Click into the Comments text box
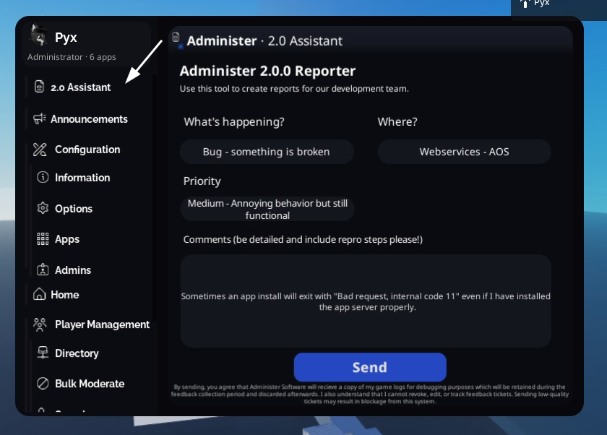The image size is (607, 435). (366, 301)
